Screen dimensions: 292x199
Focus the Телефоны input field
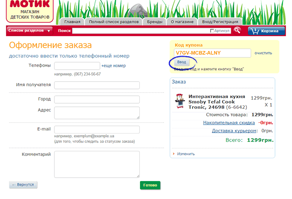[x=77, y=66]
